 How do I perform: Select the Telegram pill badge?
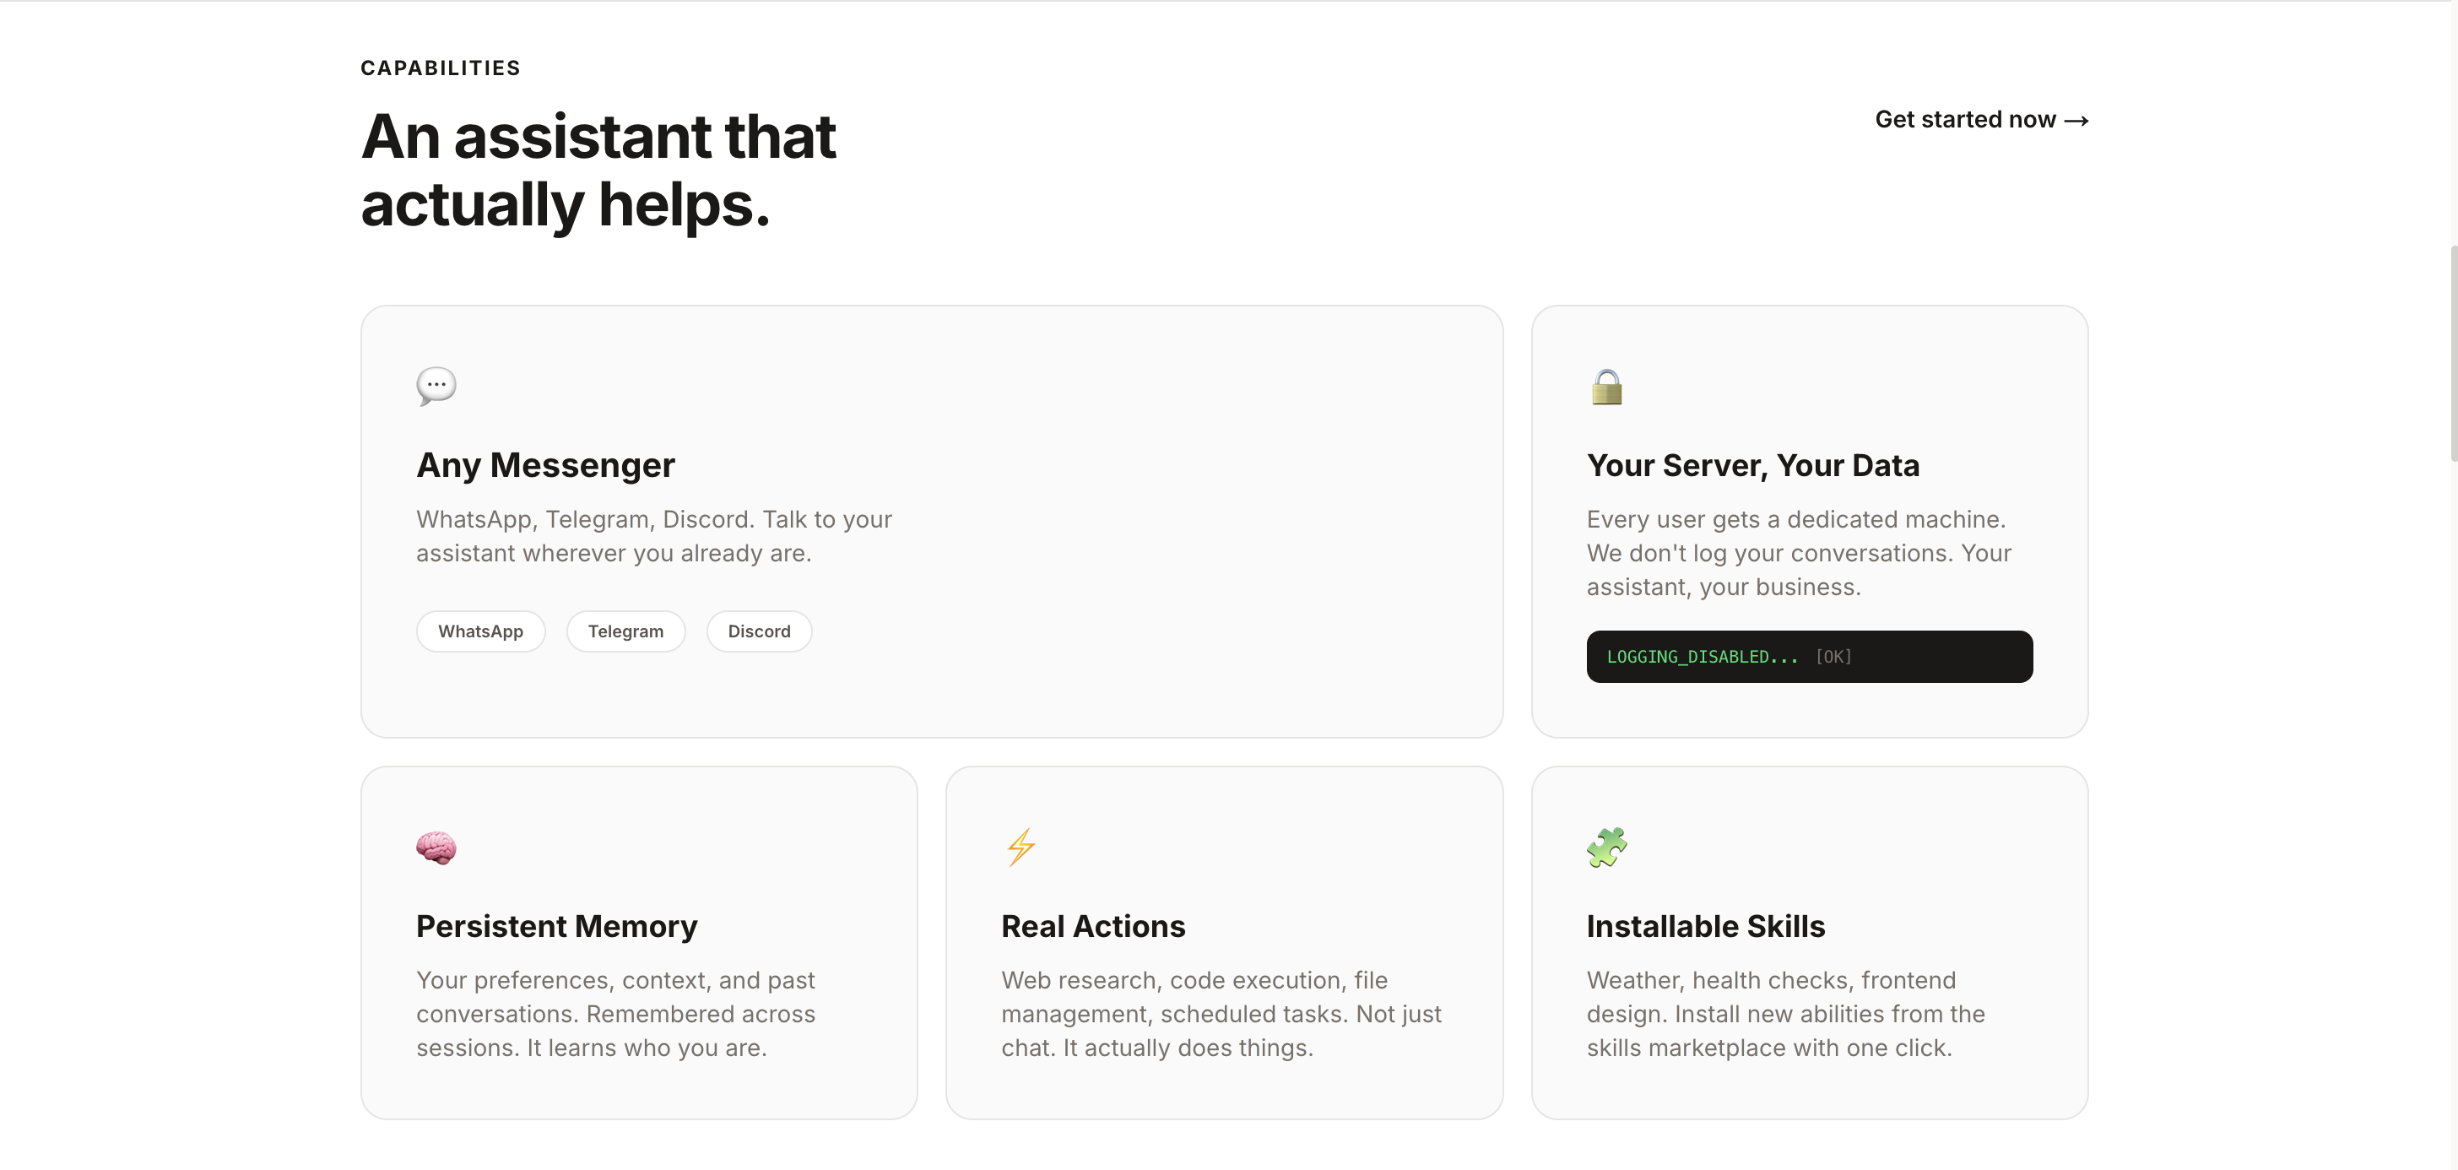pyautogui.click(x=625, y=631)
